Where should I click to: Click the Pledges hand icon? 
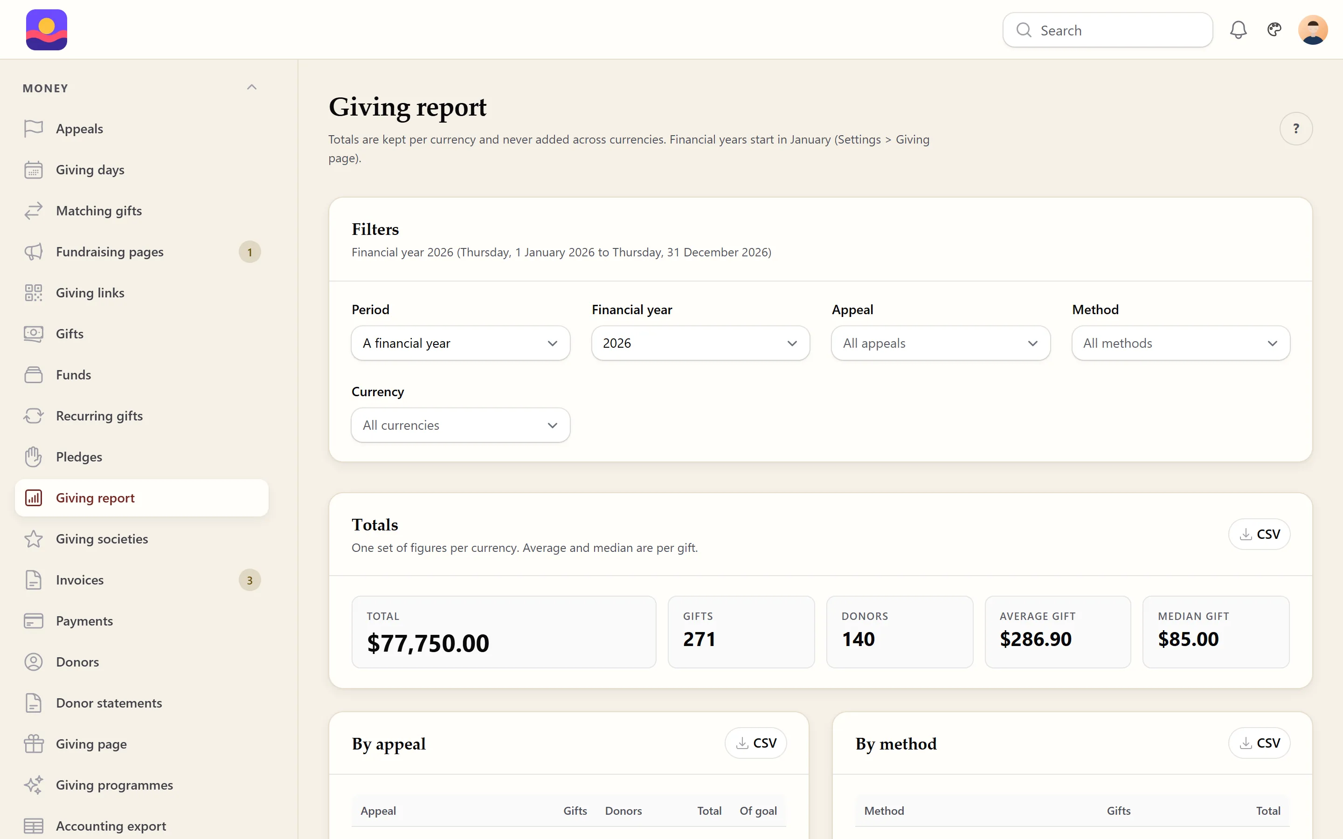[33, 457]
